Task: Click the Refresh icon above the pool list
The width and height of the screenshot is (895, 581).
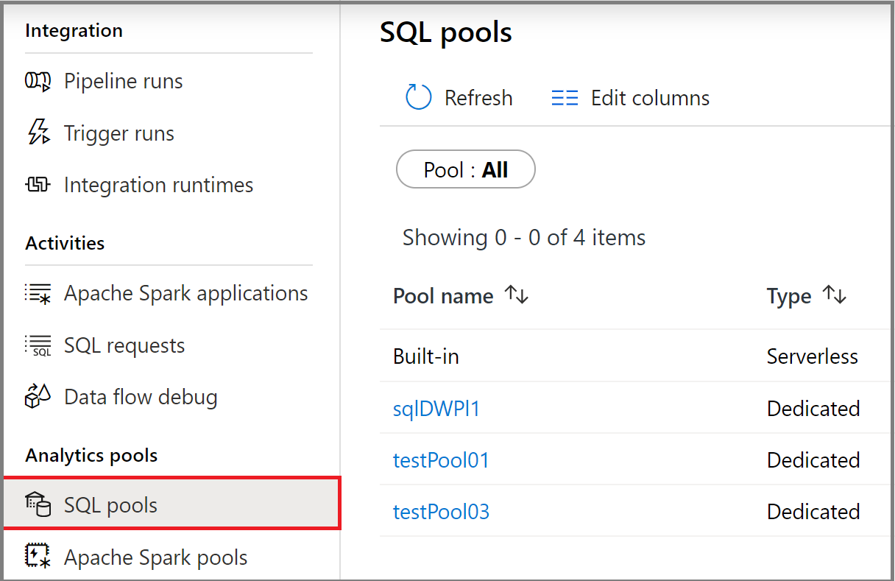Action: tap(417, 97)
